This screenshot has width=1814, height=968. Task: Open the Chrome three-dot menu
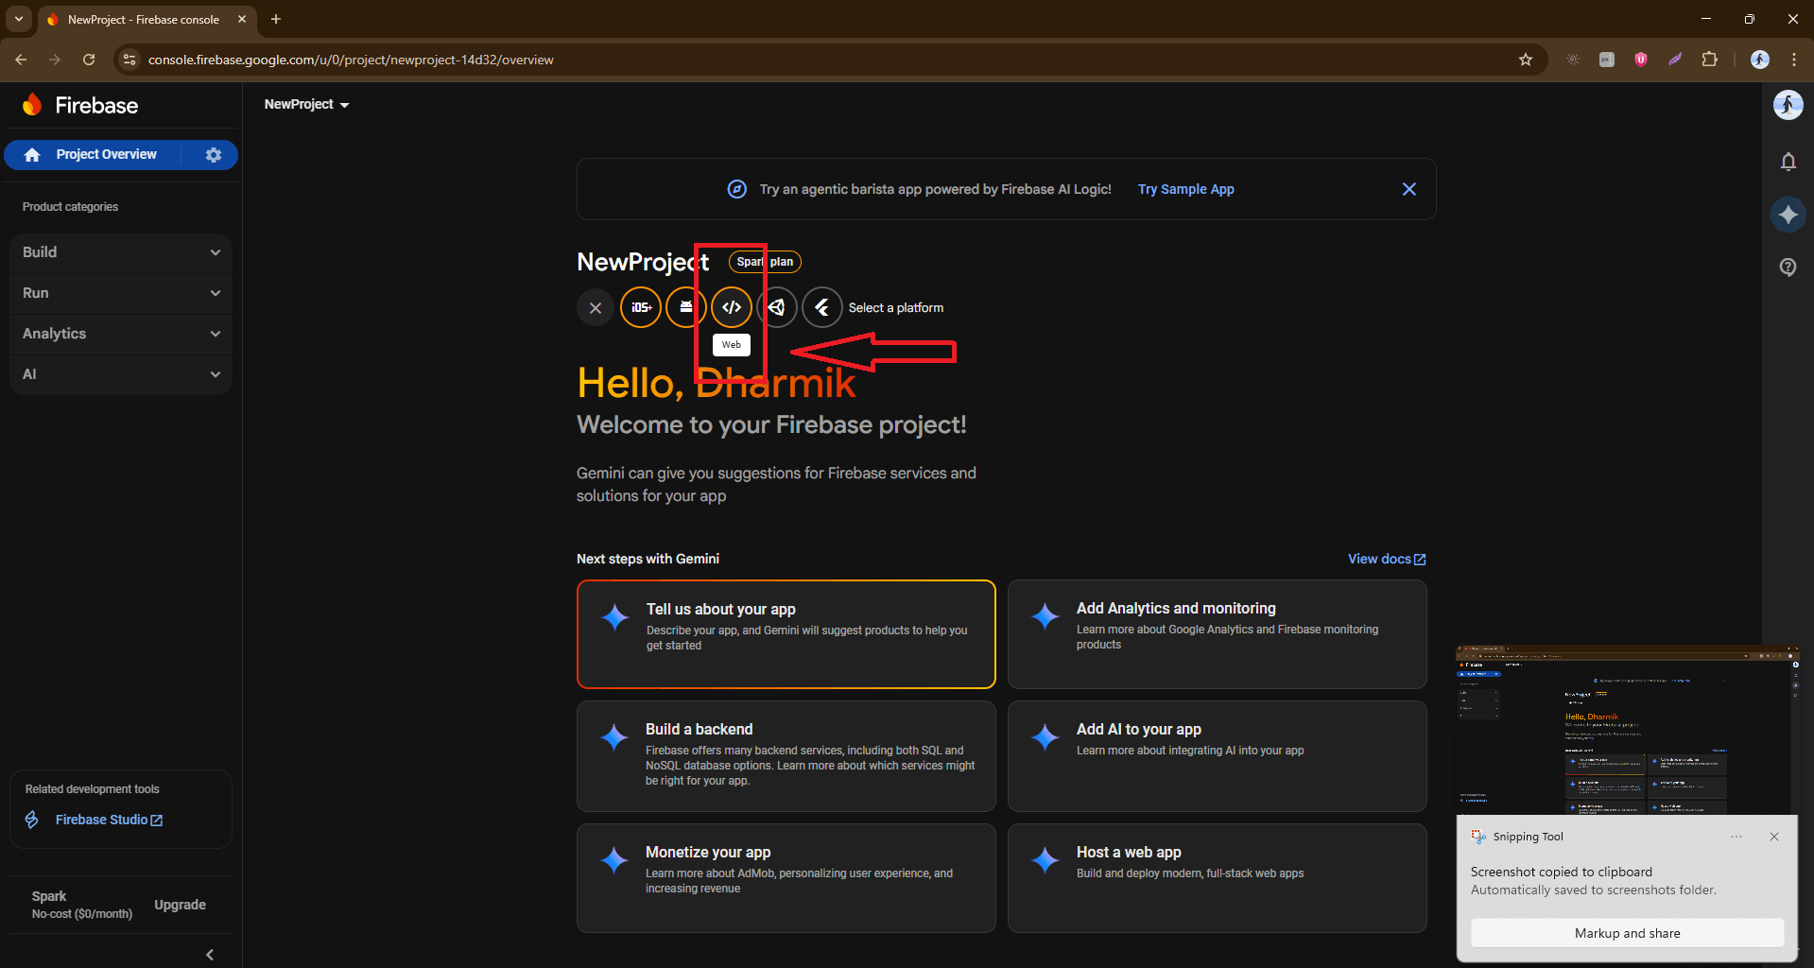point(1793,60)
